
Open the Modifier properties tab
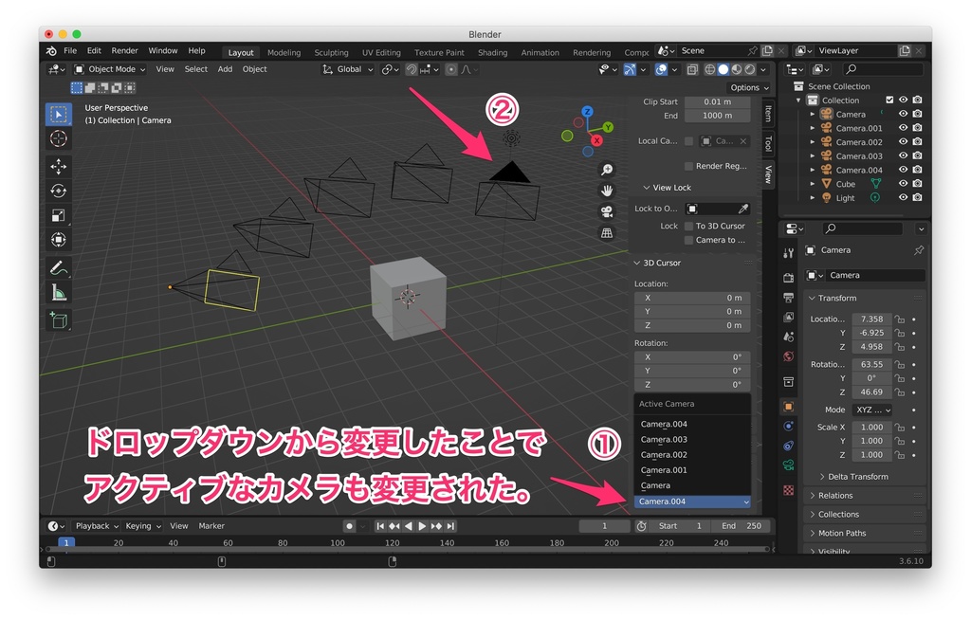(x=788, y=433)
